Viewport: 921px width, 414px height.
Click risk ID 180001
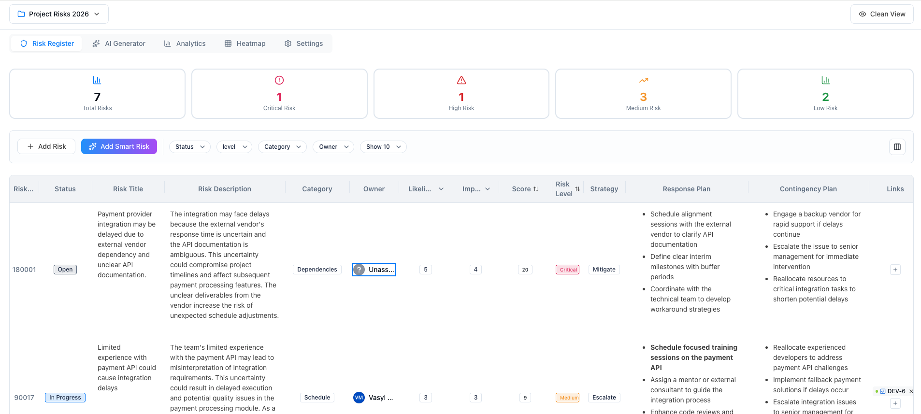tap(24, 270)
